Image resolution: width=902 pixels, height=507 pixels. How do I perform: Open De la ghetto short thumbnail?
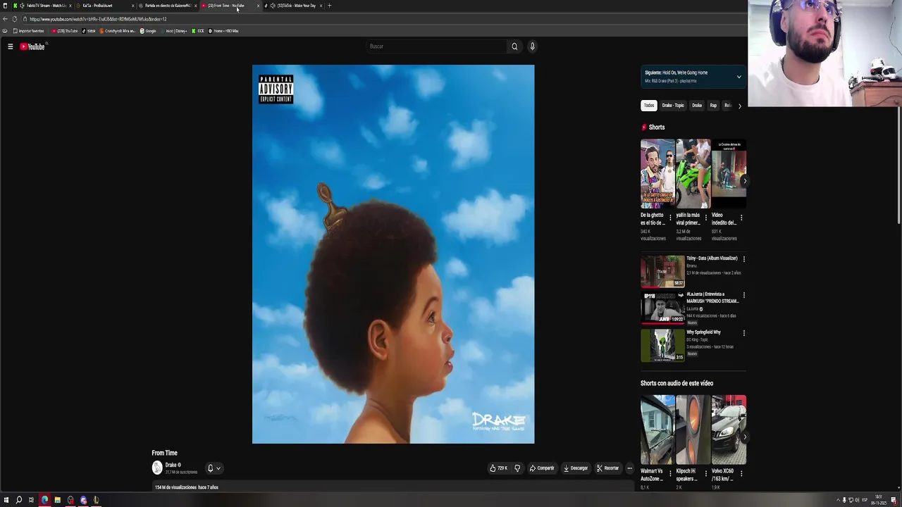pos(657,173)
